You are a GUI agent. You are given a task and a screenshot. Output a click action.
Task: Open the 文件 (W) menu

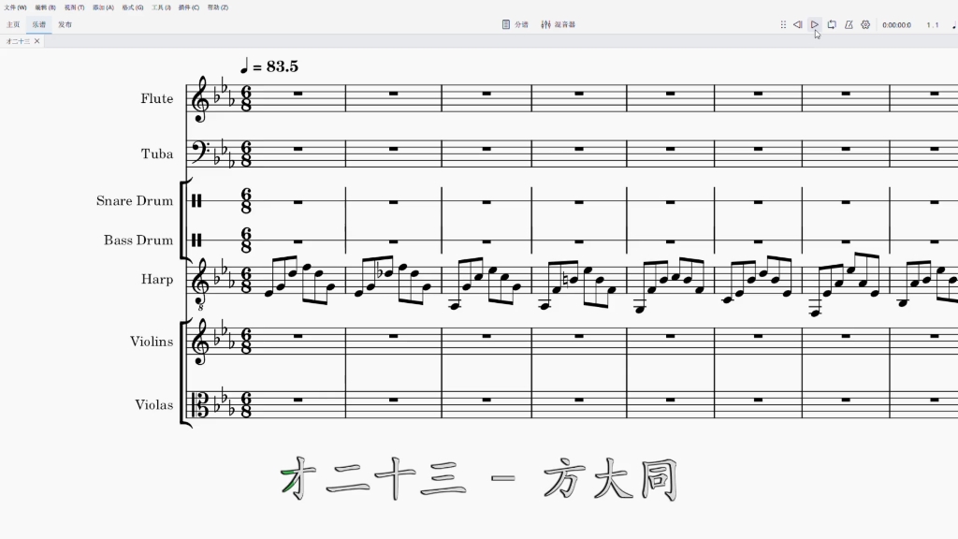[15, 7]
